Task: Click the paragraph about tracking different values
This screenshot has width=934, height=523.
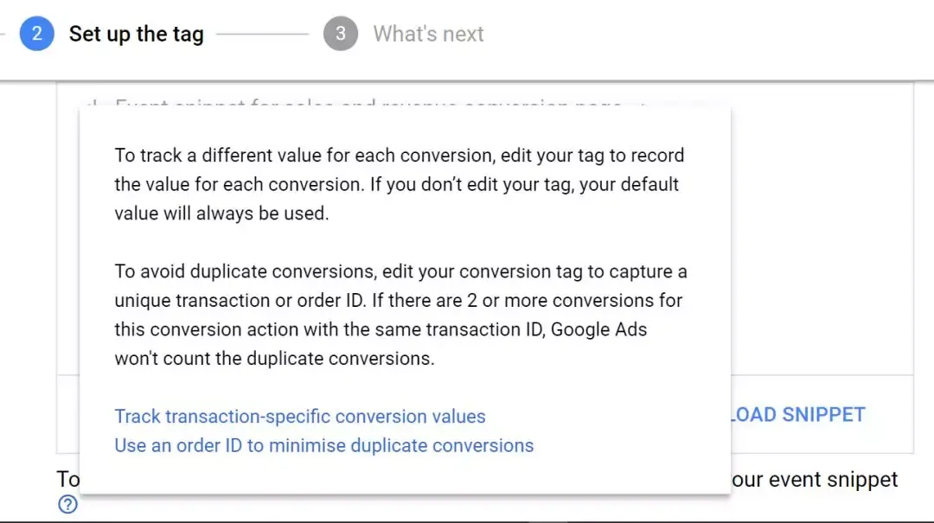Action: point(400,184)
